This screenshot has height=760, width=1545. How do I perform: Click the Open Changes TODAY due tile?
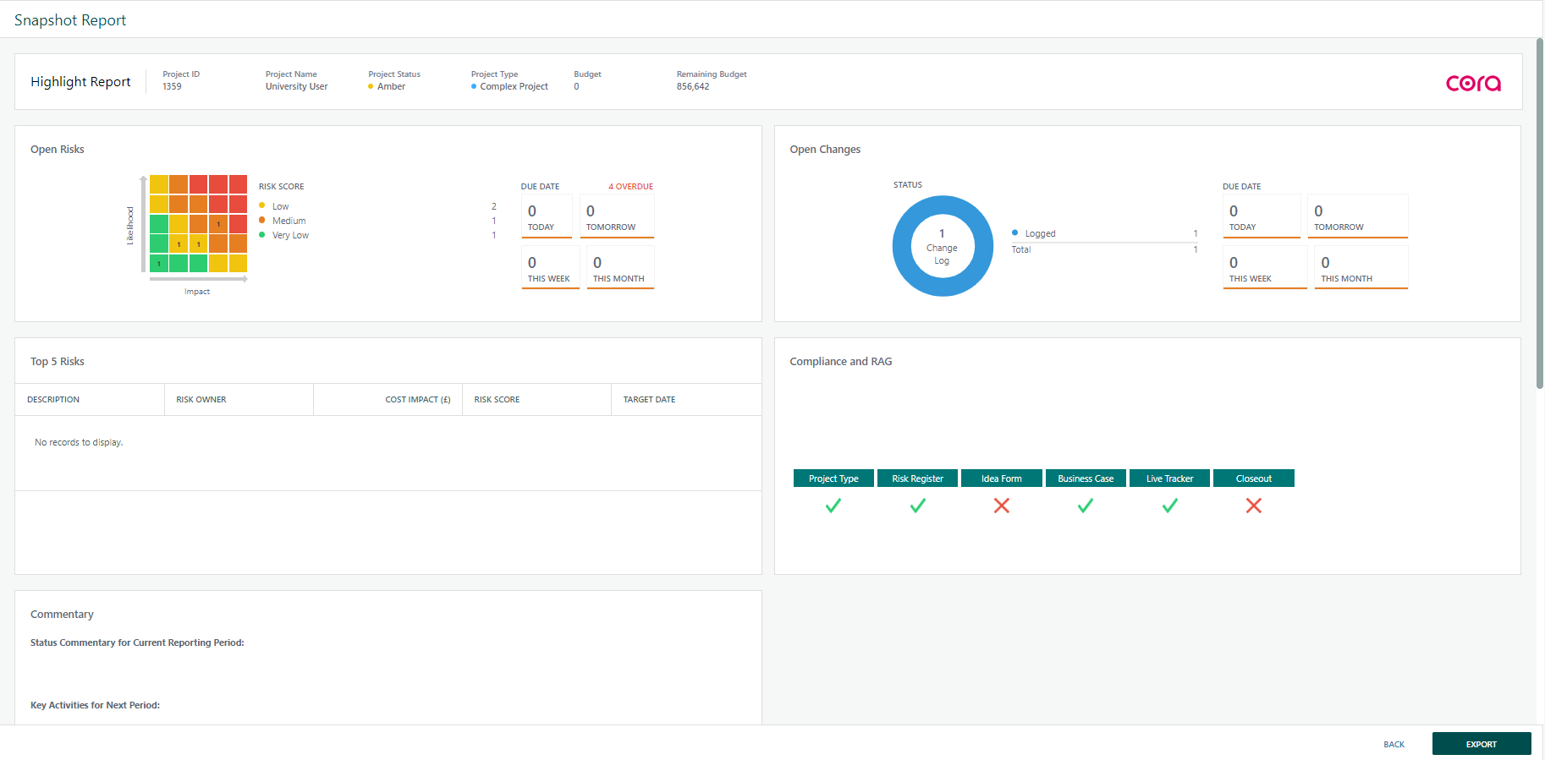[1262, 216]
